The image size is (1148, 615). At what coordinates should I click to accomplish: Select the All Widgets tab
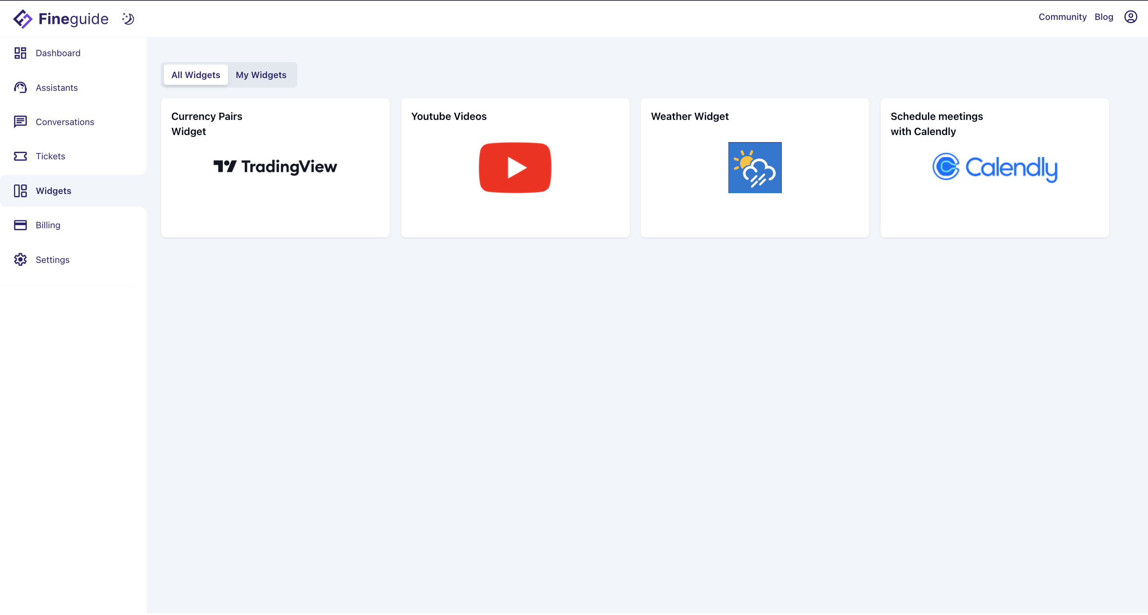tap(196, 75)
